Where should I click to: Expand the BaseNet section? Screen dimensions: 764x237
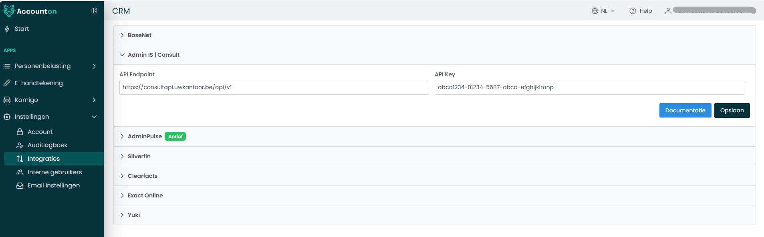pos(435,35)
